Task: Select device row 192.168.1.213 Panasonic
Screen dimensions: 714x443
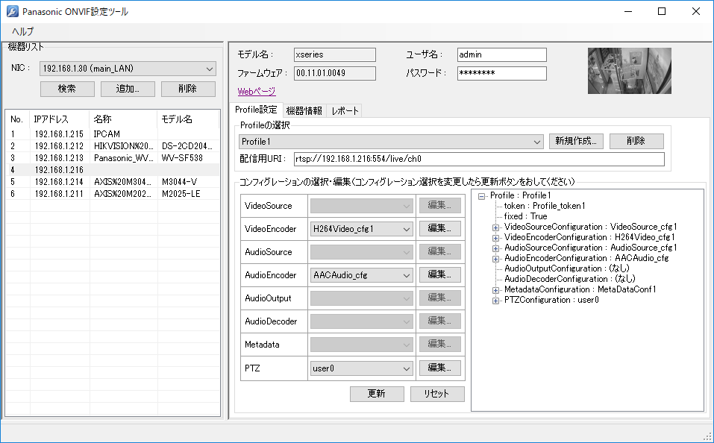Action: 113,158
